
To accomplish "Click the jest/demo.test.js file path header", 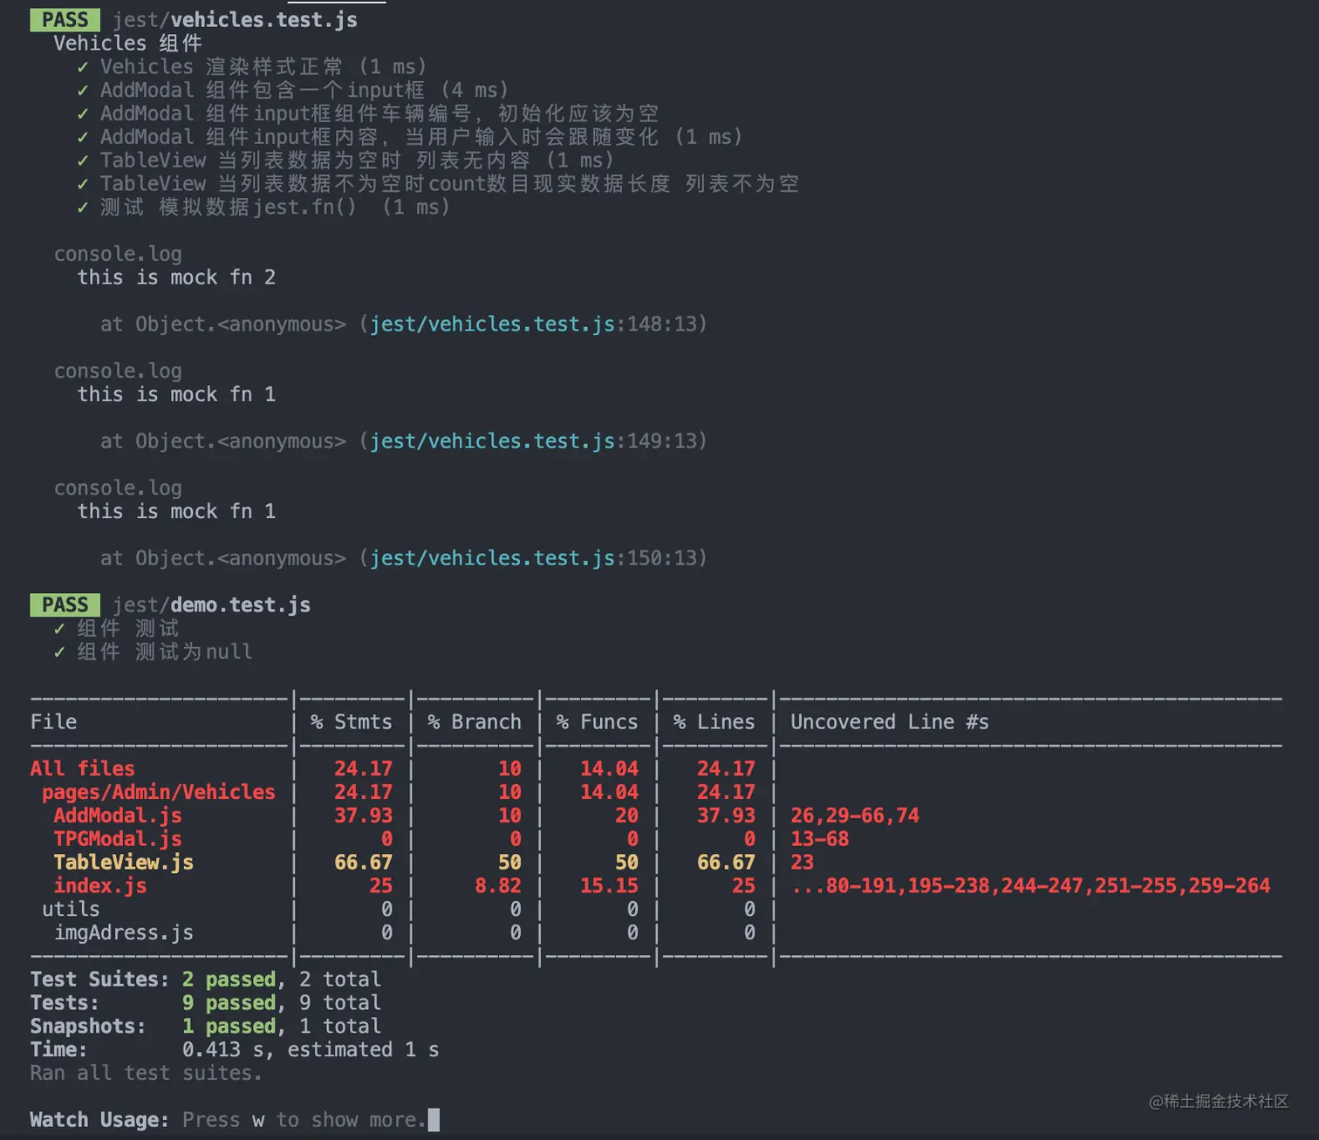I will pyautogui.click(x=211, y=604).
